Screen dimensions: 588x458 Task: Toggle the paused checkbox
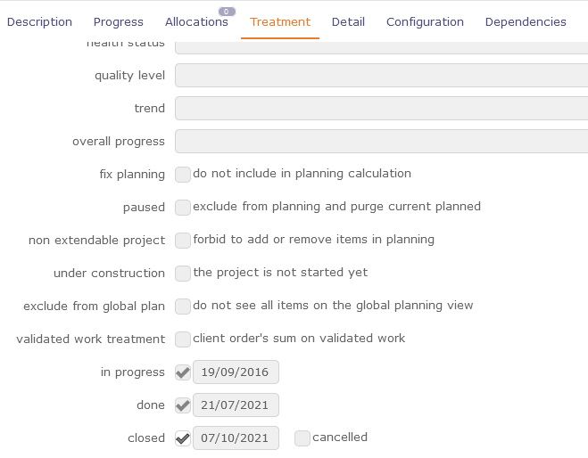(x=183, y=208)
